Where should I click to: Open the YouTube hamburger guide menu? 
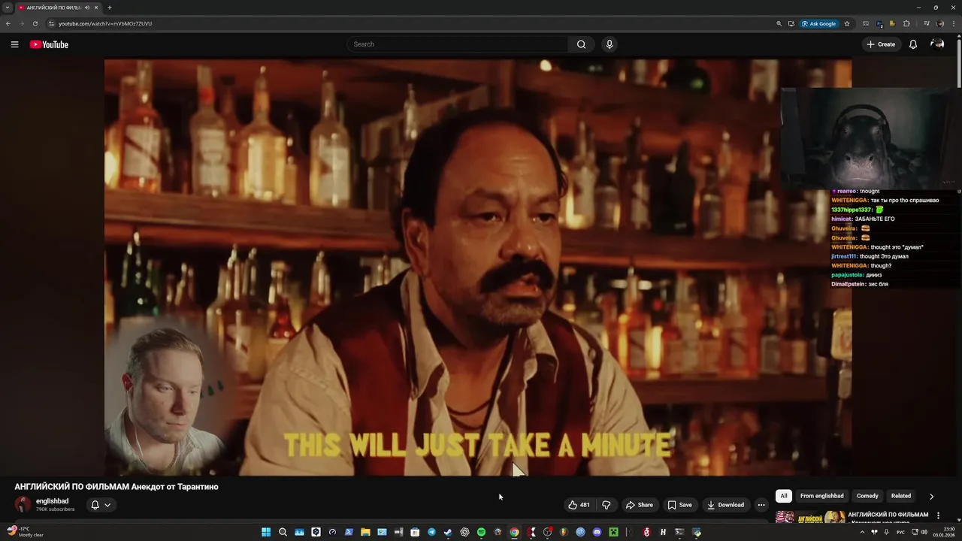14,44
